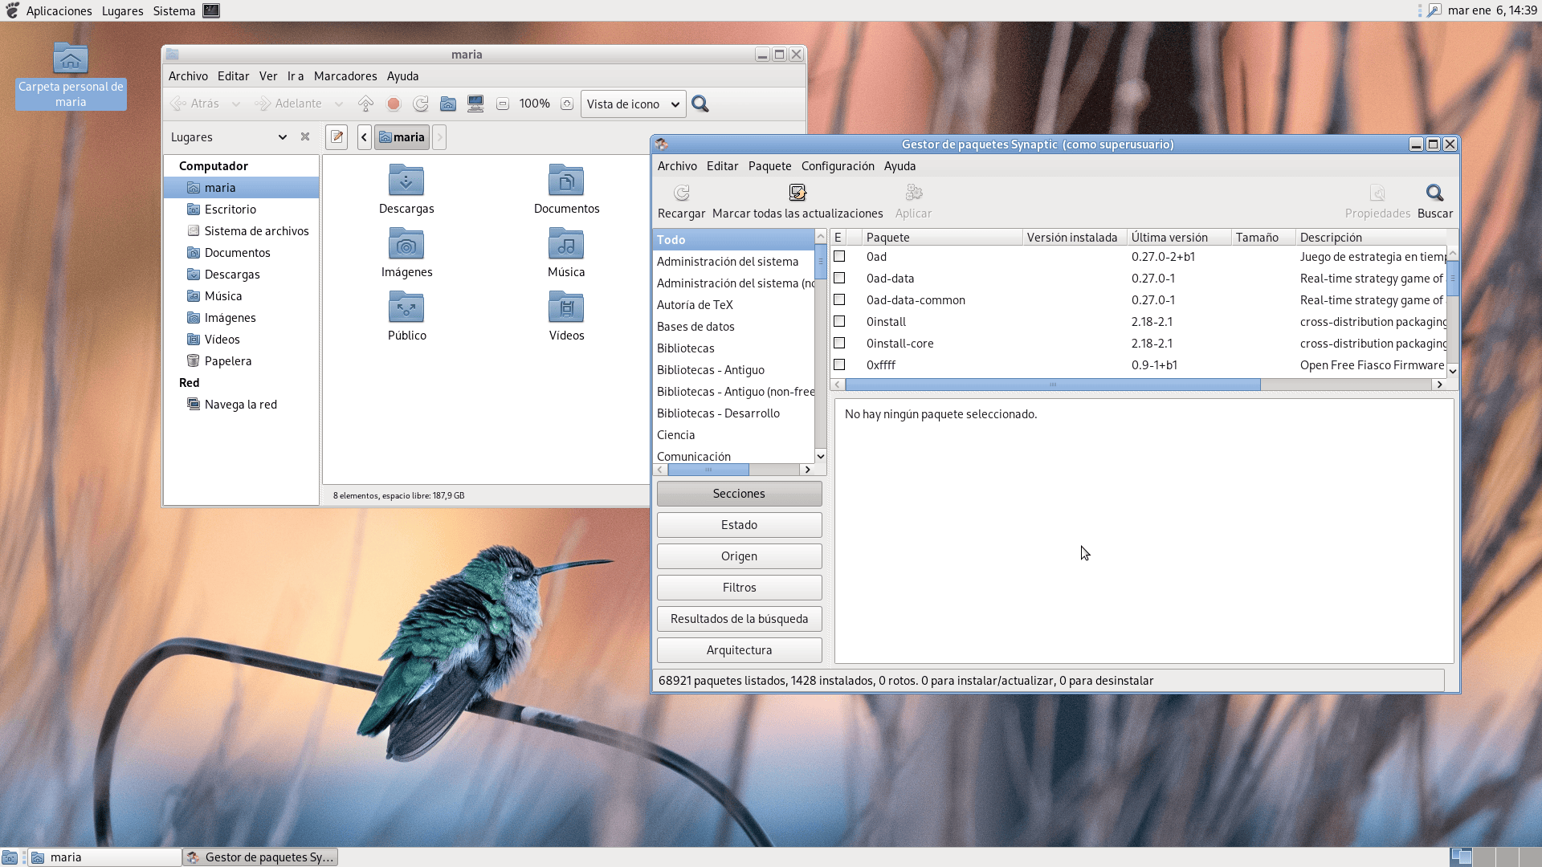The width and height of the screenshot is (1542, 867).
Task: Zoom in with the plus icon beside 100%
Action: pos(567,104)
